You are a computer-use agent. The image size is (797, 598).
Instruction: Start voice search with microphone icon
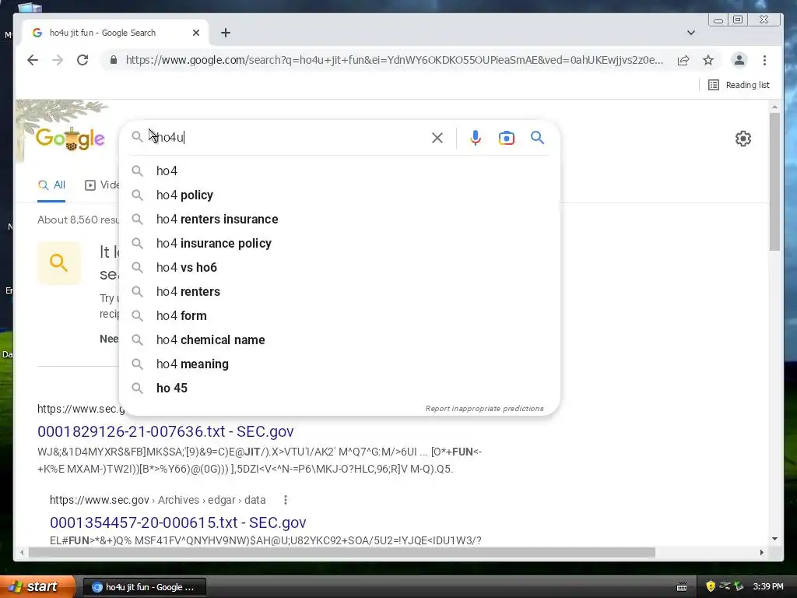pyautogui.click(x=476, y=138)
